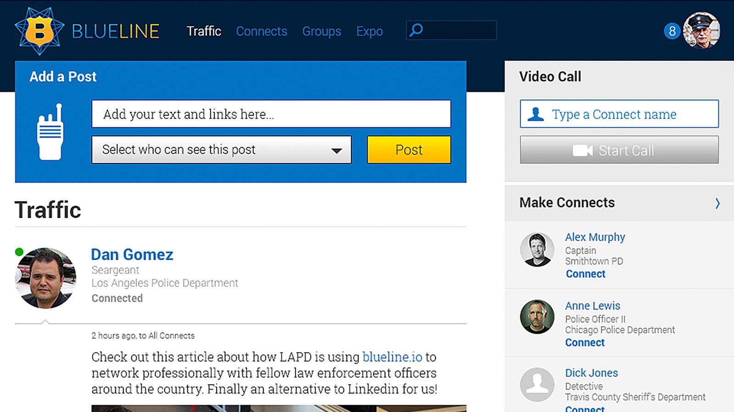Screen dimensions: 734x412
Task: Expand Make Connects with the chevron arrow
Action: [718, 202]
